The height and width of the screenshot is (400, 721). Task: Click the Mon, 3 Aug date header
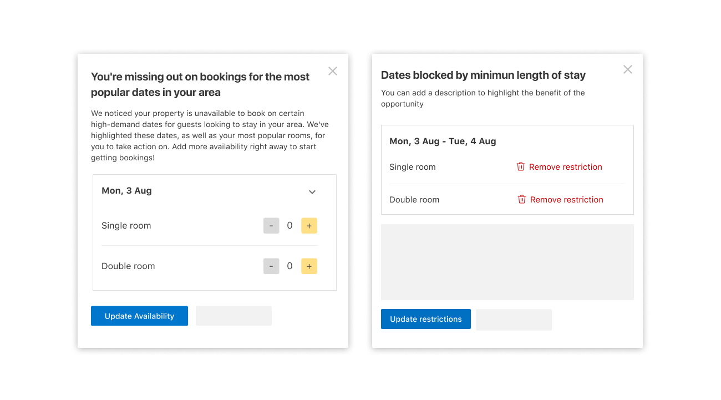click(126, 191)
